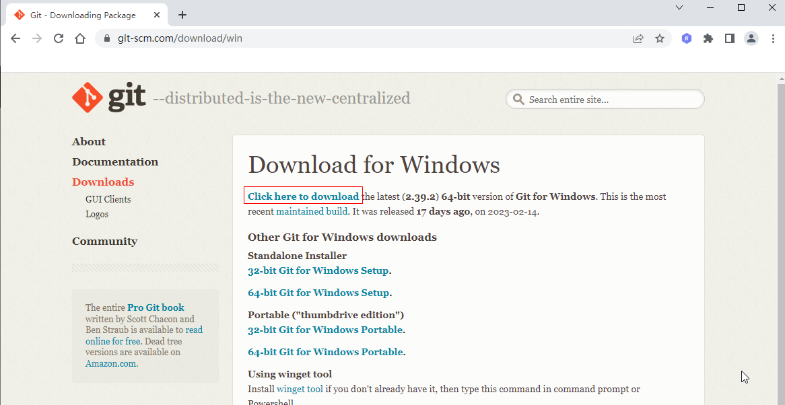The height and width of the screenshot is (405, 785).
Task: Click the browser forward arrow
Action: [x=37, y=38]
